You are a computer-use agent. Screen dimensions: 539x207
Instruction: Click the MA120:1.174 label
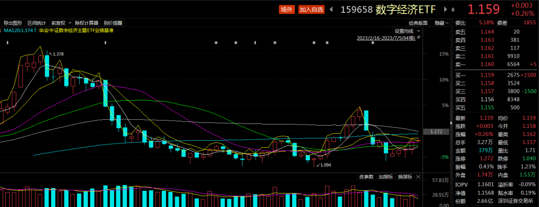coord(20,30)
